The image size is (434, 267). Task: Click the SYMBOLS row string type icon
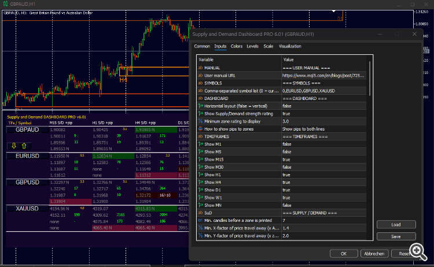click(x=200, y=83)
